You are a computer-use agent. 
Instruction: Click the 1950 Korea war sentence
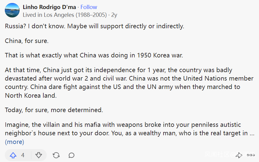point(94,56)
